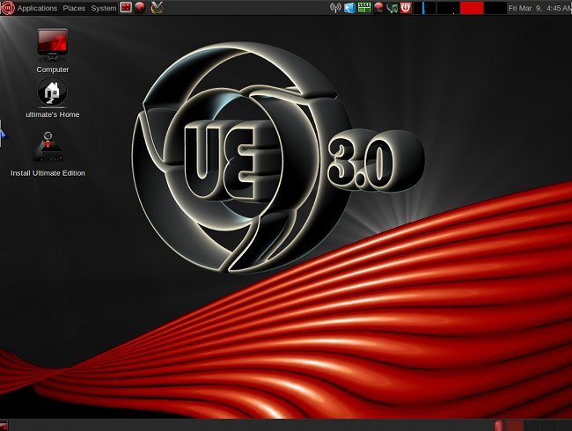Open the wireless network indicator

click(335, 8)
